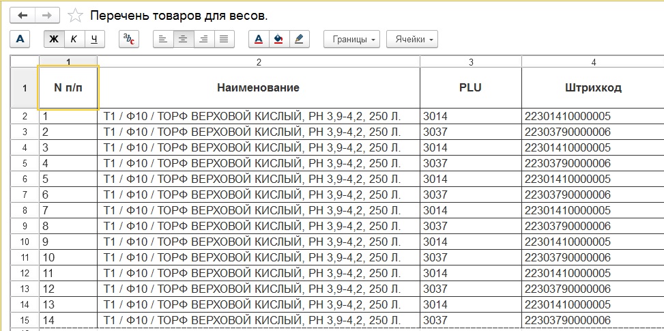Select the border color pencil
This screenshot has width=664, height=331.
point(298,40)
